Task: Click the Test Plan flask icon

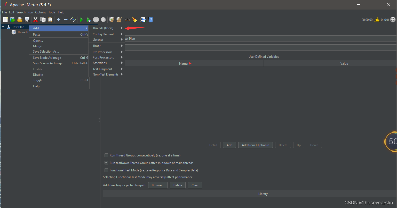Action: [9, 27]
